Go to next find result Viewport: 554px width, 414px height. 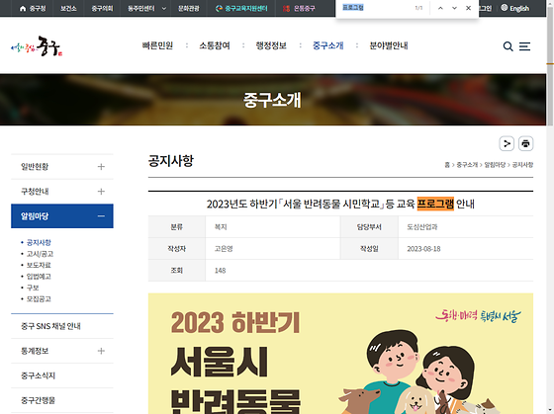click(x=454, y=8)
